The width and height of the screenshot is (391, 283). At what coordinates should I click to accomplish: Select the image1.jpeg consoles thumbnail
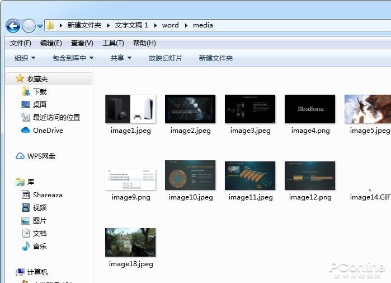click(130, 109)
